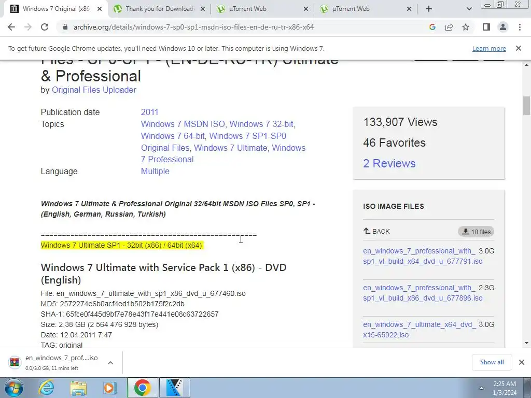Open a new tab with the plus button
Screen dimensions: 531x398
click(x=429, y=9)
